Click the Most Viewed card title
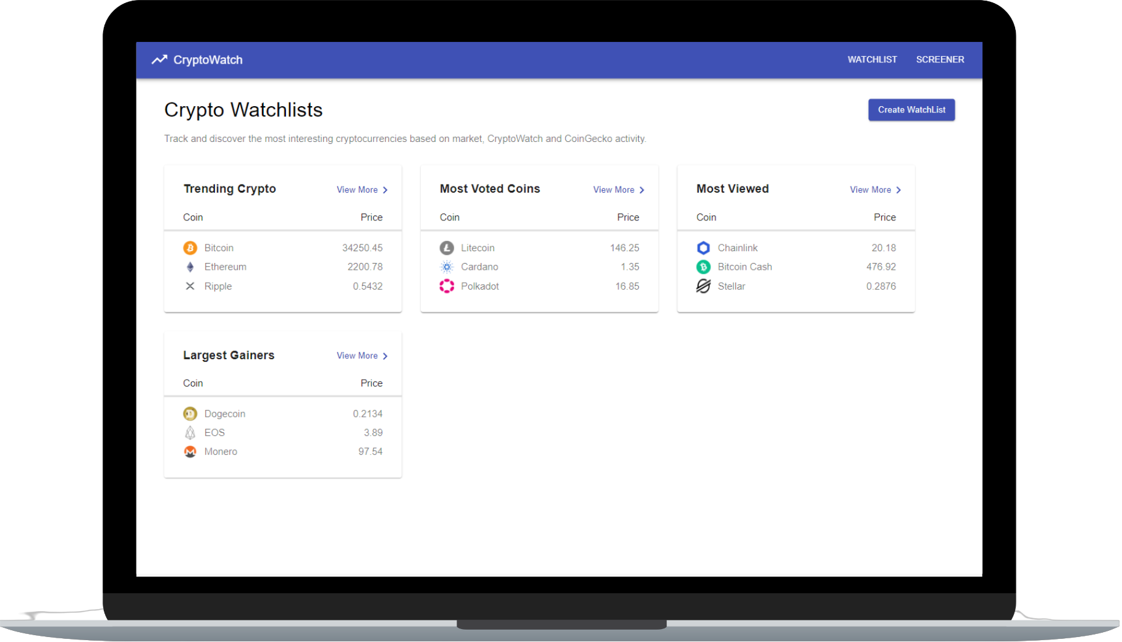 pos(733,189)
